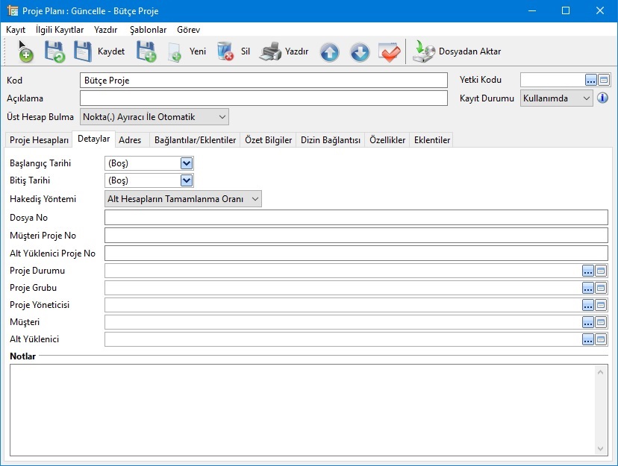This screenshot has width=618, height=466.
Task: Open the Şablonlar menu
Action: [148, 30]
